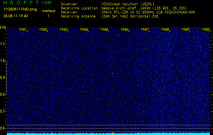Select the file name YY2508111940.png

click(x=20, y=9)
